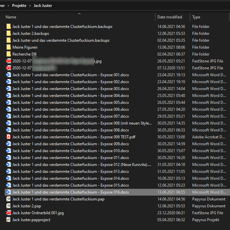Sort files by the Name column header
This screenshot has height=230, width=230.
pyautogui.click(x=11, y=17)
